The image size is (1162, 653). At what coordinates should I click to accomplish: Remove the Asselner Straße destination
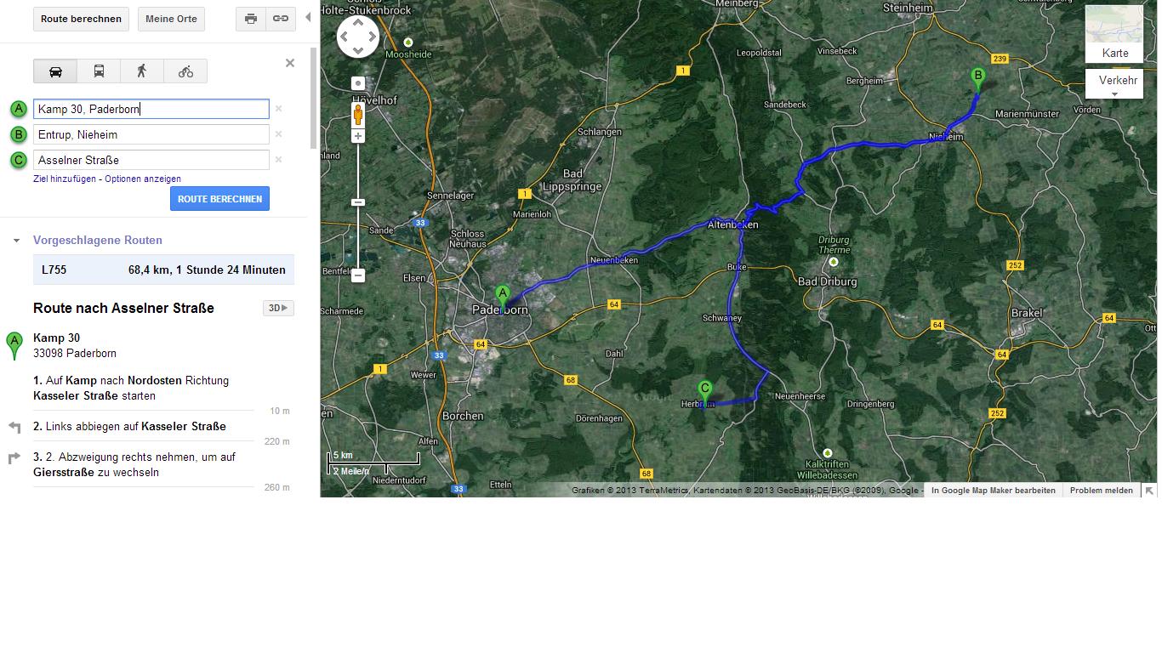[278, 160]
